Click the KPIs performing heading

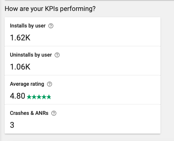50,9
